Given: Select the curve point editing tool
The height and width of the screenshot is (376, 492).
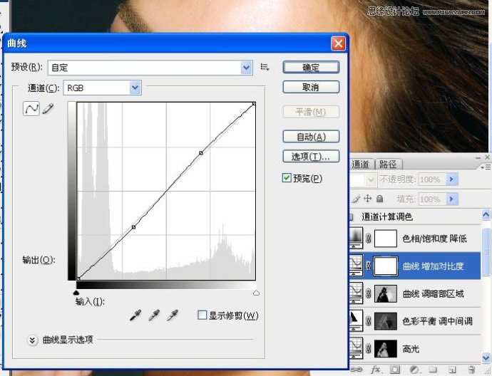Looking at the screenshot, I should pyautogui.click(x=31, y=110).
